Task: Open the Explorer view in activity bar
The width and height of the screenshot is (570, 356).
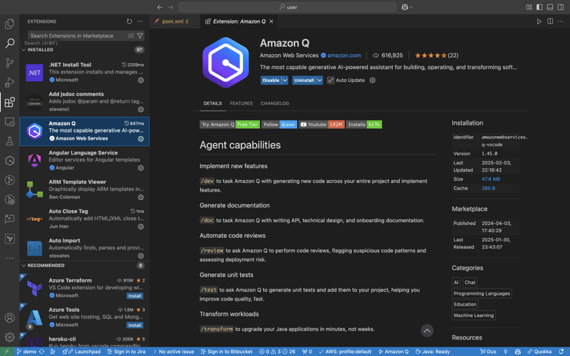Action: pos(10,24)
